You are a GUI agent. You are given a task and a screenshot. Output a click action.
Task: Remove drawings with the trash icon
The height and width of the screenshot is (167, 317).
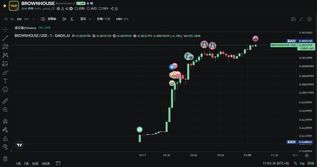pyautogui.click(x=5, y=159)
